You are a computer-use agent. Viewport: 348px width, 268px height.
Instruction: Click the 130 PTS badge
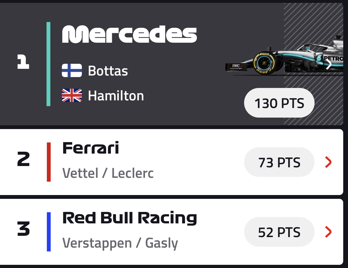coord(279,103)
